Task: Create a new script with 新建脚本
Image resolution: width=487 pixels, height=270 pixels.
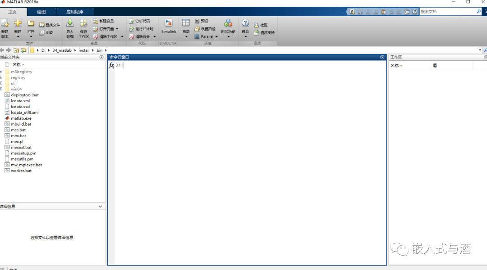Action: point(5,28)
